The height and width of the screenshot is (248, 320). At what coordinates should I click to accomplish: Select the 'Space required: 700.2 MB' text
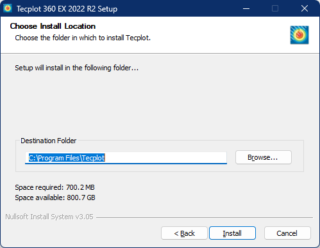pyautogui.click(x=55, y=187)
